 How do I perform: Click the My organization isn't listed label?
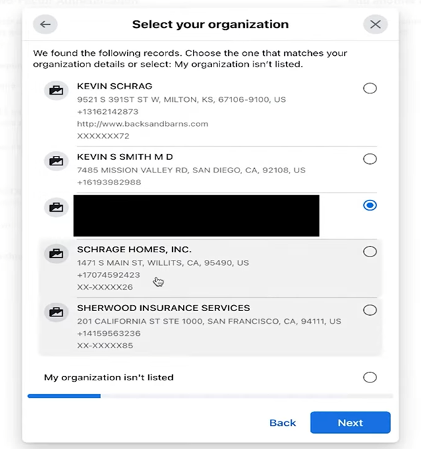[x=109, y=378]
